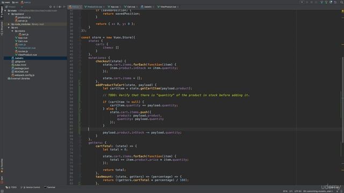Switch to the Cart.vue editor tab
Screen dimensions: 344x193
(131, 7)
